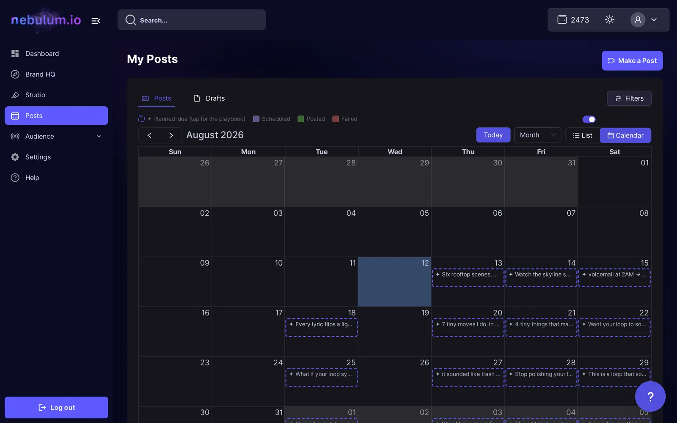This screenshot has height=423, width=677.
Task: Open the floating help question-mark bubble
Action: tap(650, 396)
